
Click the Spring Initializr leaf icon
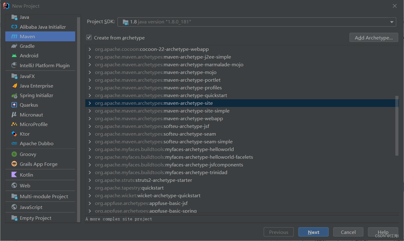point(14,95)
